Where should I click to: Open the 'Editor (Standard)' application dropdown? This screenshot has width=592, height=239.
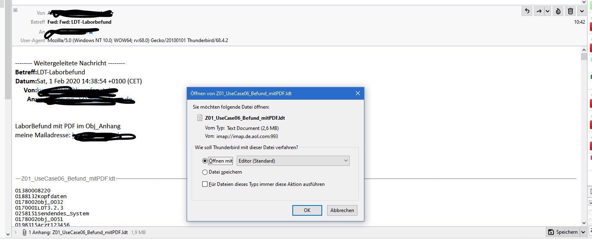click(x=293, y=161)
